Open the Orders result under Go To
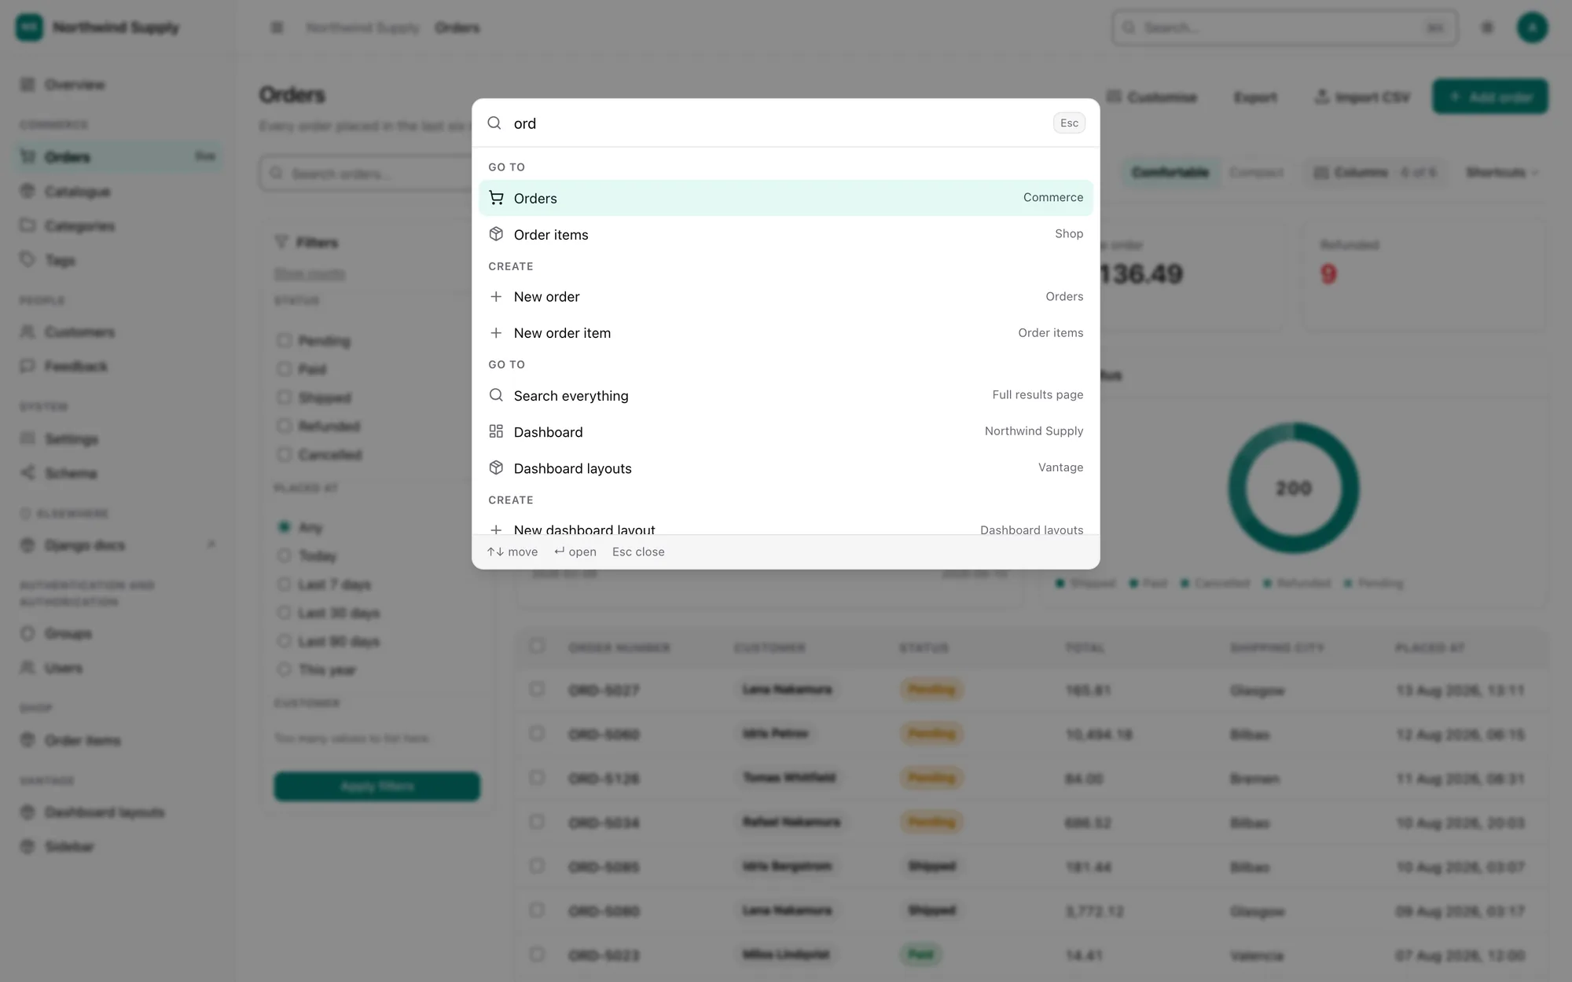Screen dimensions: 1572x982 [x=786, y=198]
